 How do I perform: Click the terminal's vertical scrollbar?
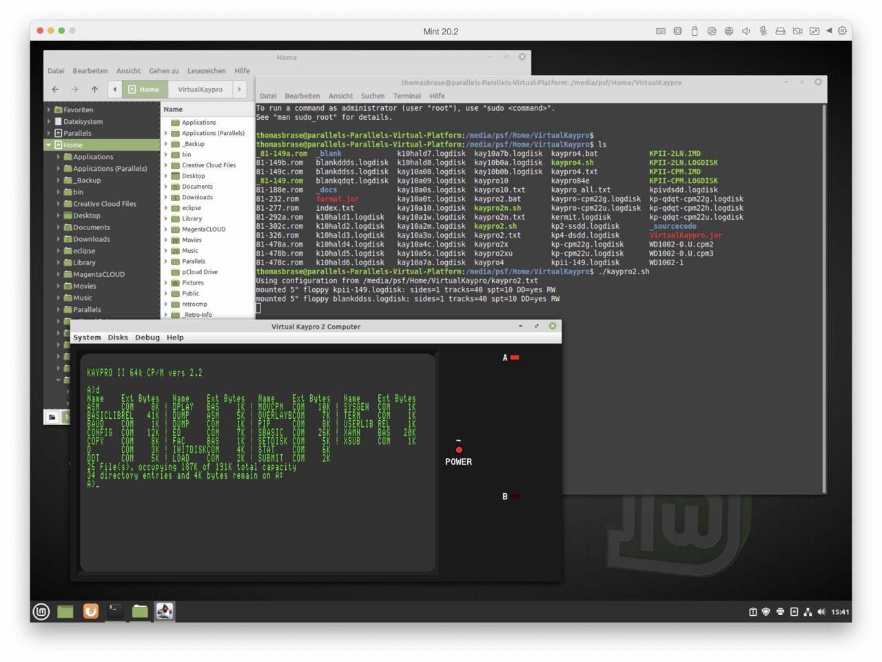[x=824, y=296]
